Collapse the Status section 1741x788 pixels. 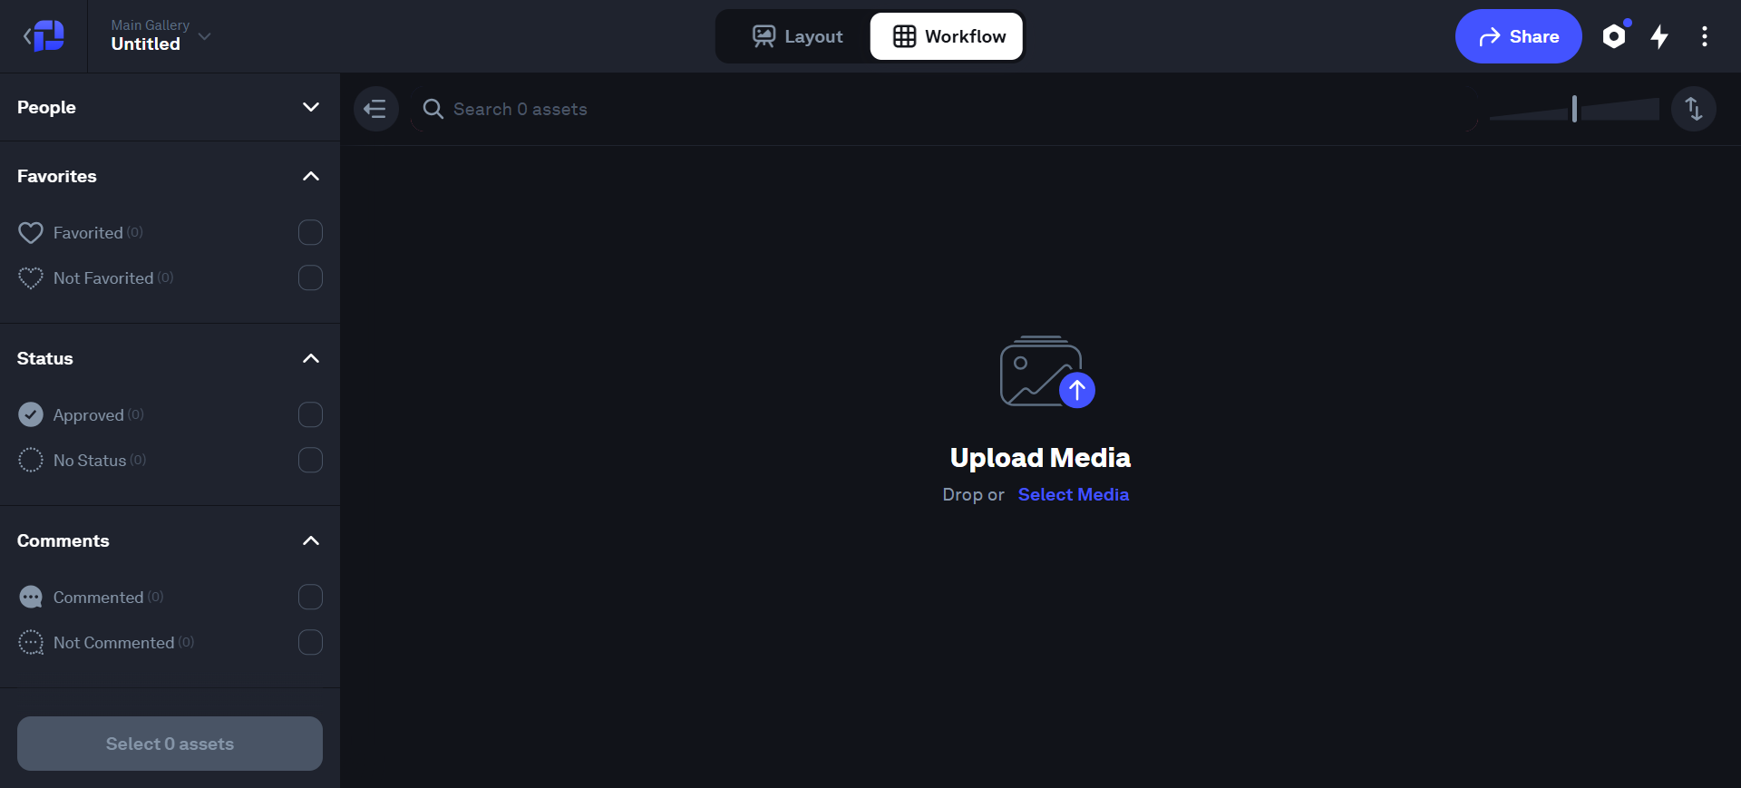pos(311,358)
